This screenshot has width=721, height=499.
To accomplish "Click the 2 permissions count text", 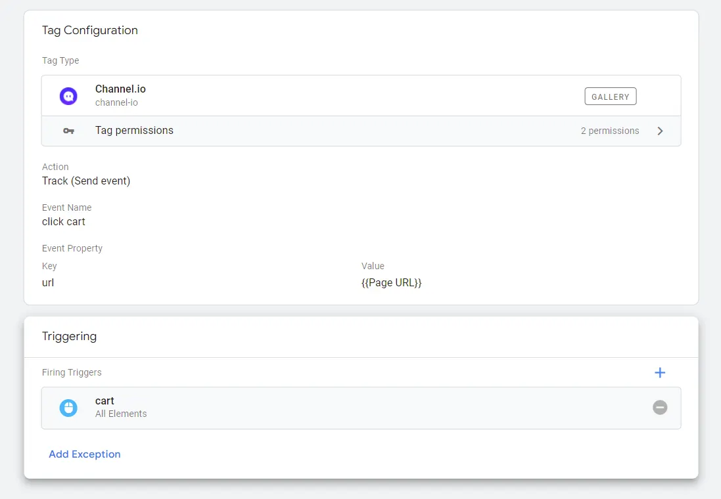I will point(609,131).
